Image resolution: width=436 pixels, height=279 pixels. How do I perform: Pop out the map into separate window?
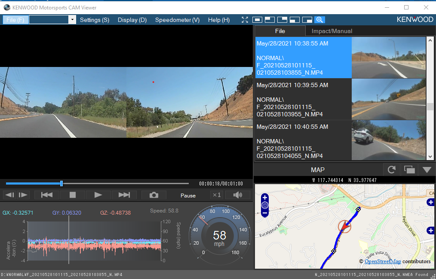[409, 170]
